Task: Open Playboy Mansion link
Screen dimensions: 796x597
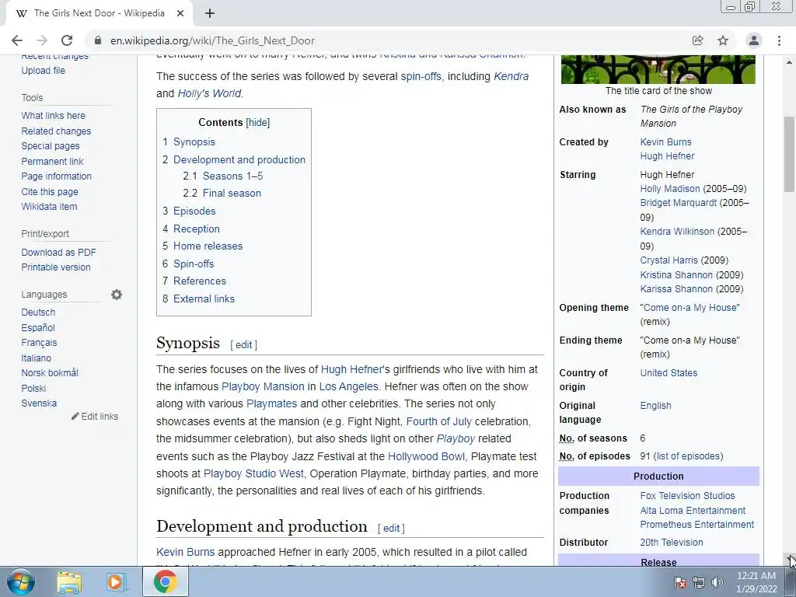Action: (x=263, y=387)
